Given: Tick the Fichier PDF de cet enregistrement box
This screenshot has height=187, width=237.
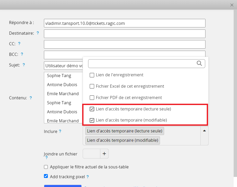Looking at the screenshot, I should coord(92,98).
